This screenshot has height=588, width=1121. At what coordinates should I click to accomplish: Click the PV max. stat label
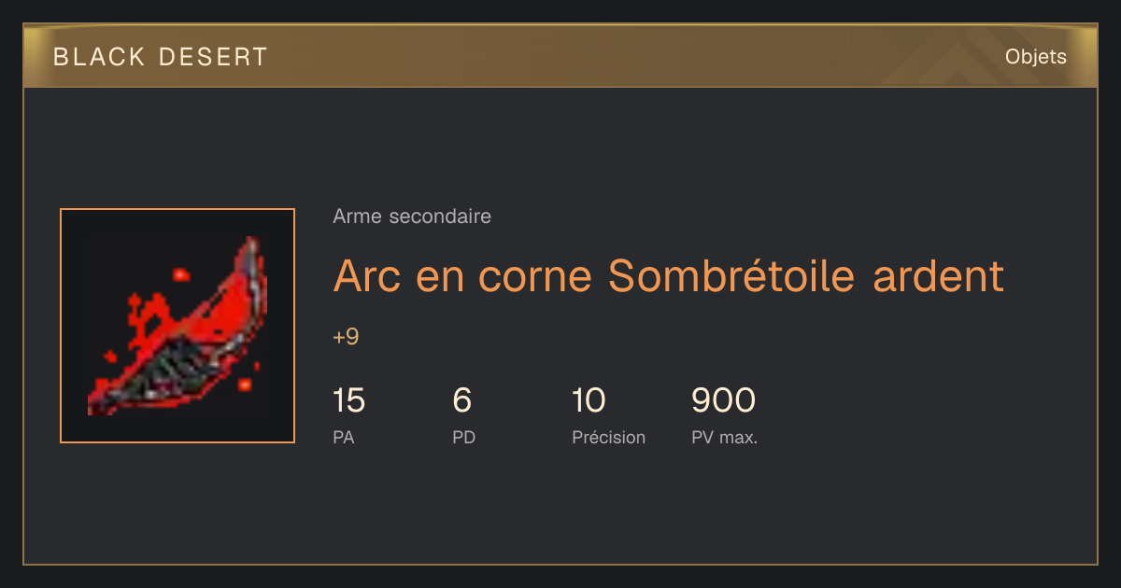(725, 437)
